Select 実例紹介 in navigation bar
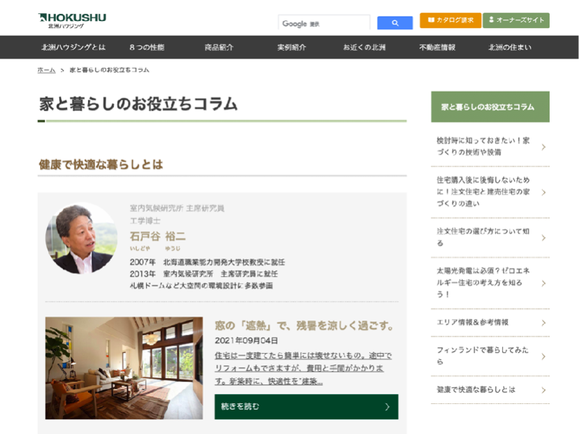The width and height of the screenshot is (579, 441). click(x=292, y=48)
